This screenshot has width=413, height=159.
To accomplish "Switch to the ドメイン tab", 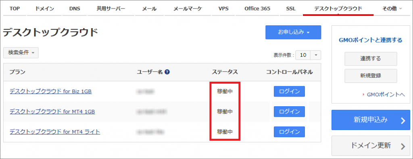I will click(44, 9).
